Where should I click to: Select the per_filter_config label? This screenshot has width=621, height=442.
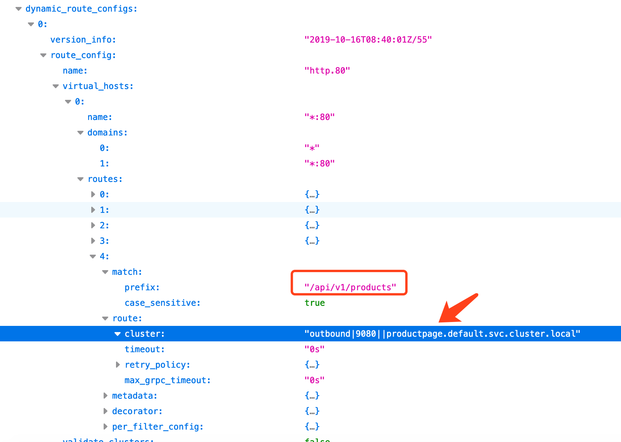point(158,427)
